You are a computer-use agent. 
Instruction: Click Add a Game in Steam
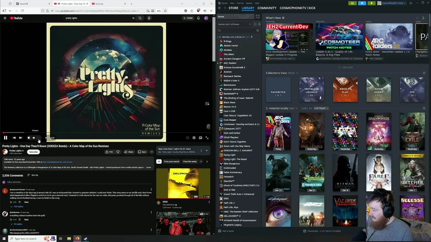pos(226,231)
